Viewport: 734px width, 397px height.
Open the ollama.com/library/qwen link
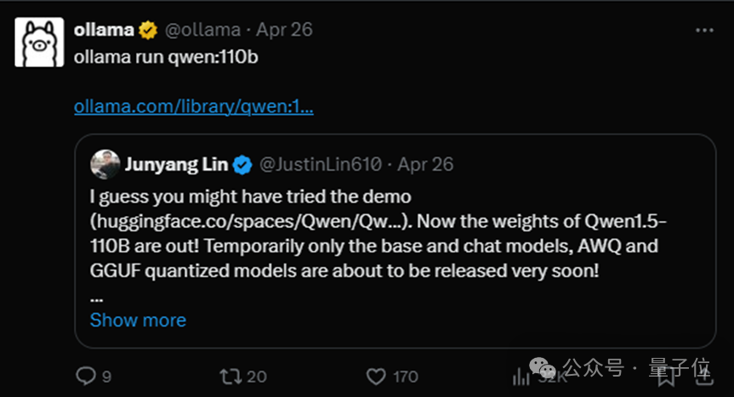coord(194,107)
